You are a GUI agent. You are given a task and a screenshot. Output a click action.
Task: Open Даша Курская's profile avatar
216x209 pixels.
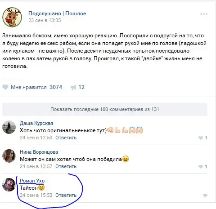point(9,127)
